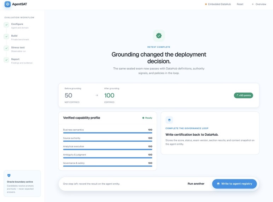Click the Configure step checkmark
This screenshot has width=273, height=202.
(6, 25)
